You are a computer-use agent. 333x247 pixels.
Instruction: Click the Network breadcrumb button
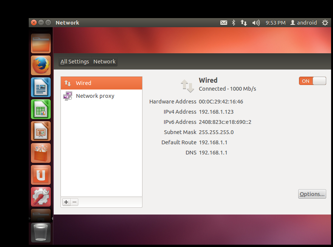click(104, 62)
